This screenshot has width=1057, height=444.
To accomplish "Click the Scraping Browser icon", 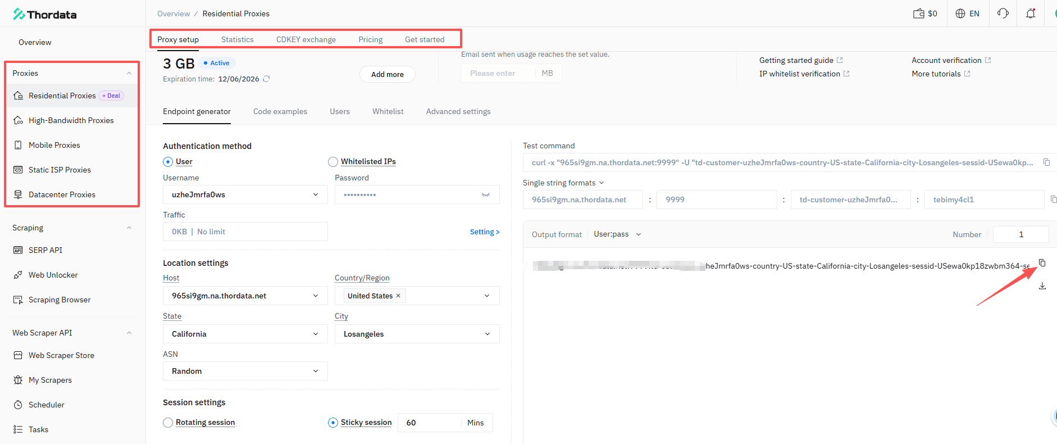I will [x=18, y=300].
